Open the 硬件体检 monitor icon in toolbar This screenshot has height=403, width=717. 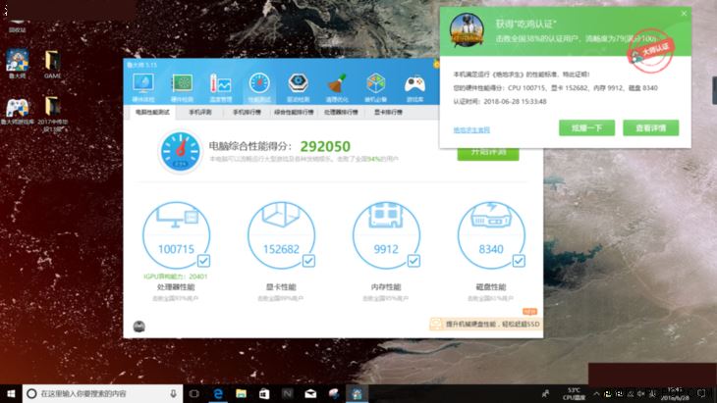pos(143,86)
